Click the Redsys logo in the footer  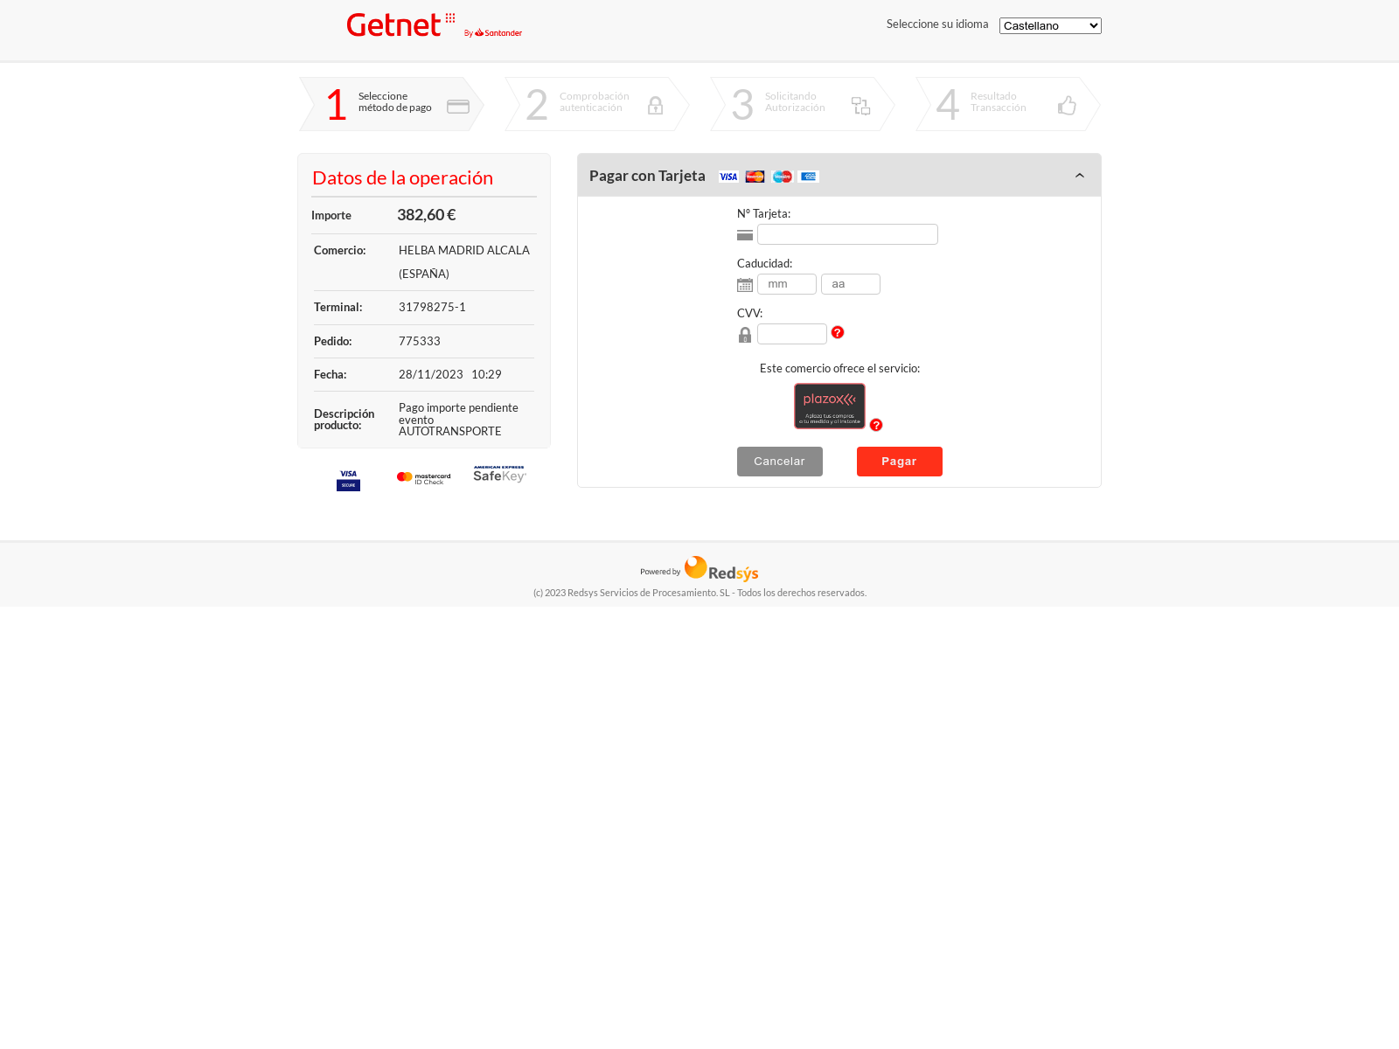click(x=721, y=569)
